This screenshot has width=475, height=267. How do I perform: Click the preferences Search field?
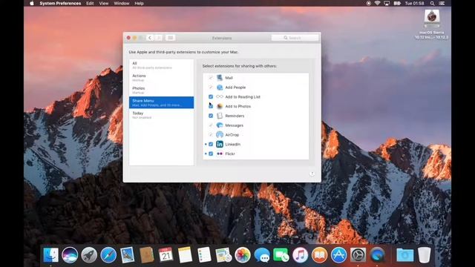(x=295, y=38)
